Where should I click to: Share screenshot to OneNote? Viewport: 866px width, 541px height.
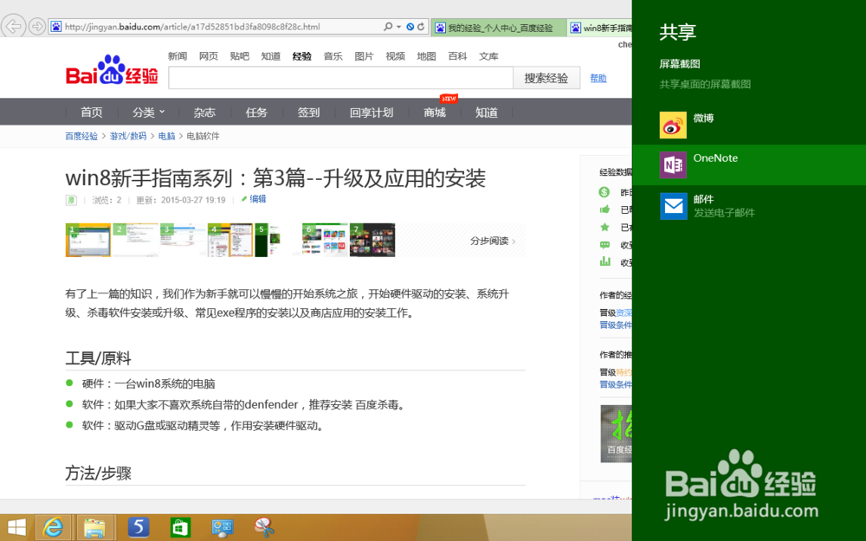[x=748, y=164]
